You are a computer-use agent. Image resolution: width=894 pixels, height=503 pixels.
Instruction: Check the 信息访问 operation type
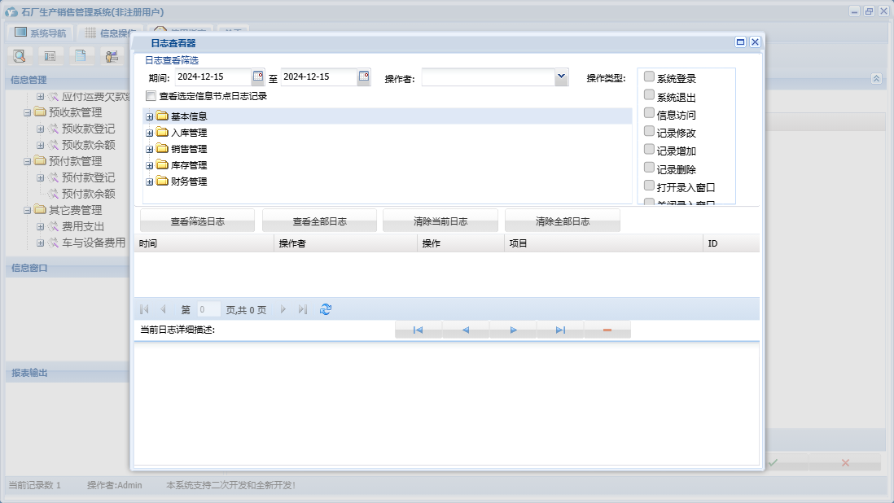click(x=649, y=113)
